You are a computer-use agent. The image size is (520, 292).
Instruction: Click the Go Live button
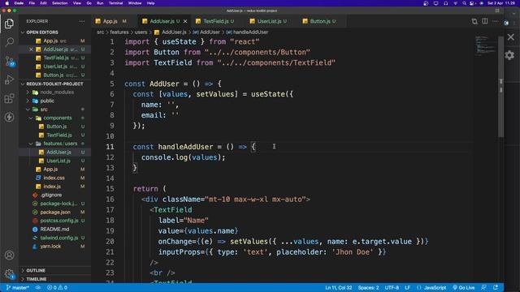pyautogui.click(x=464, y=288)
